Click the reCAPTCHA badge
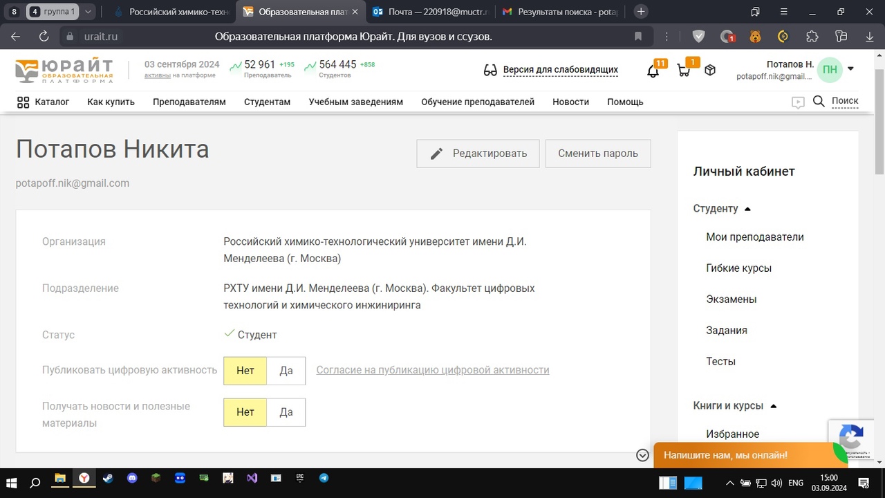This screenshot has height=498, width=885. [x=850, y=439]
